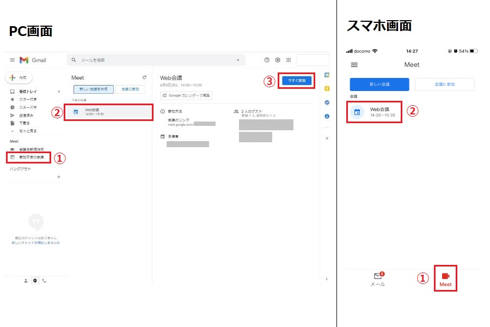Click the help question mark icon
The width and height of the screenshot is (490, 327).
[267, 60]
